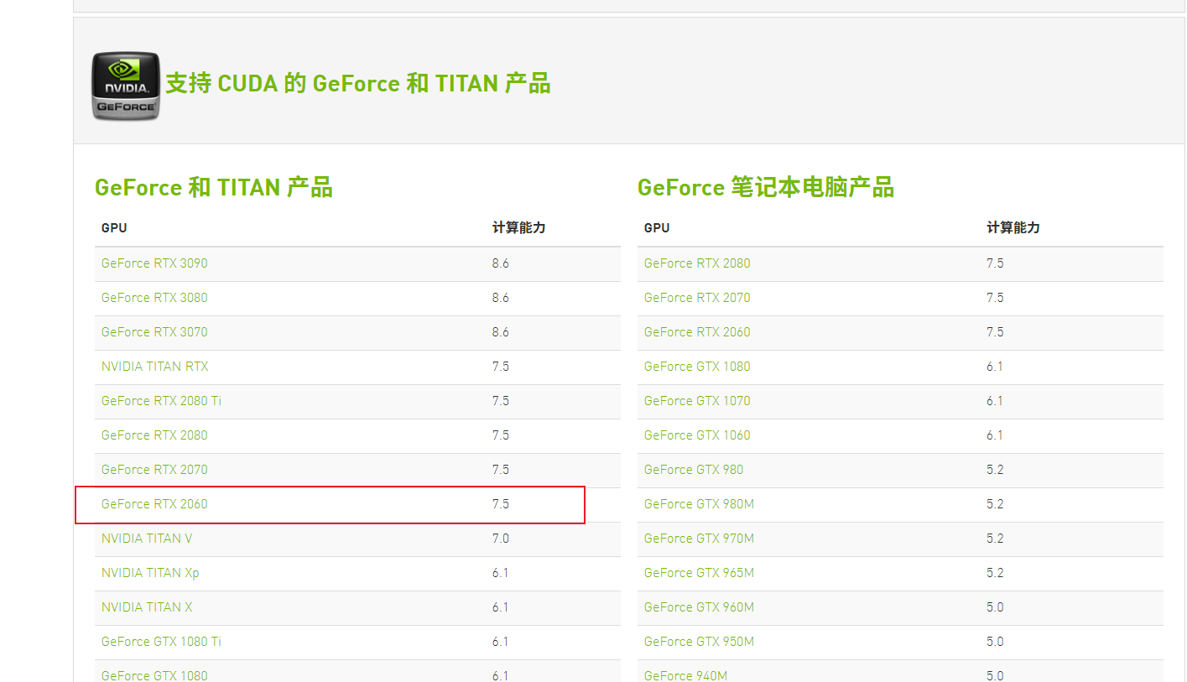
Task: Click the 5.0 value in the GTX 960M row
Action: click(x=995, y=607)
